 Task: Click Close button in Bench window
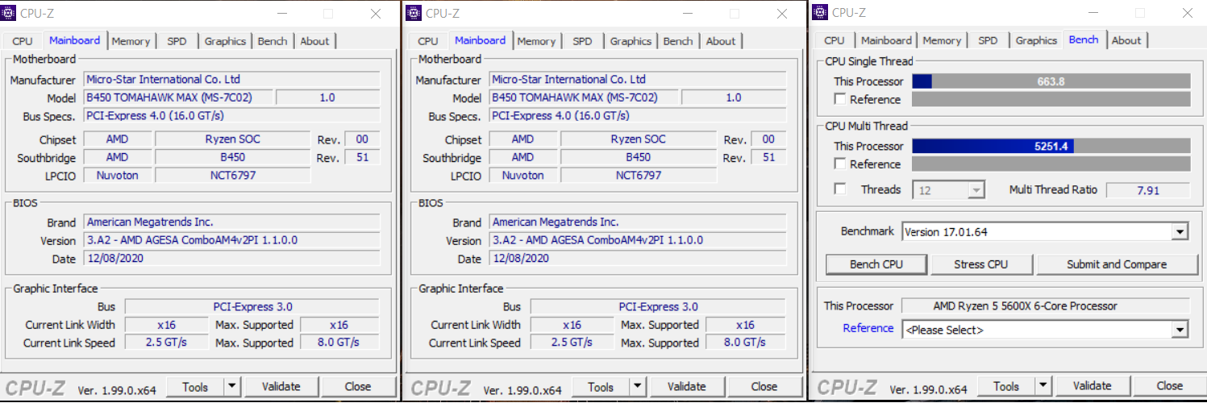click(x=1168, y=387)
